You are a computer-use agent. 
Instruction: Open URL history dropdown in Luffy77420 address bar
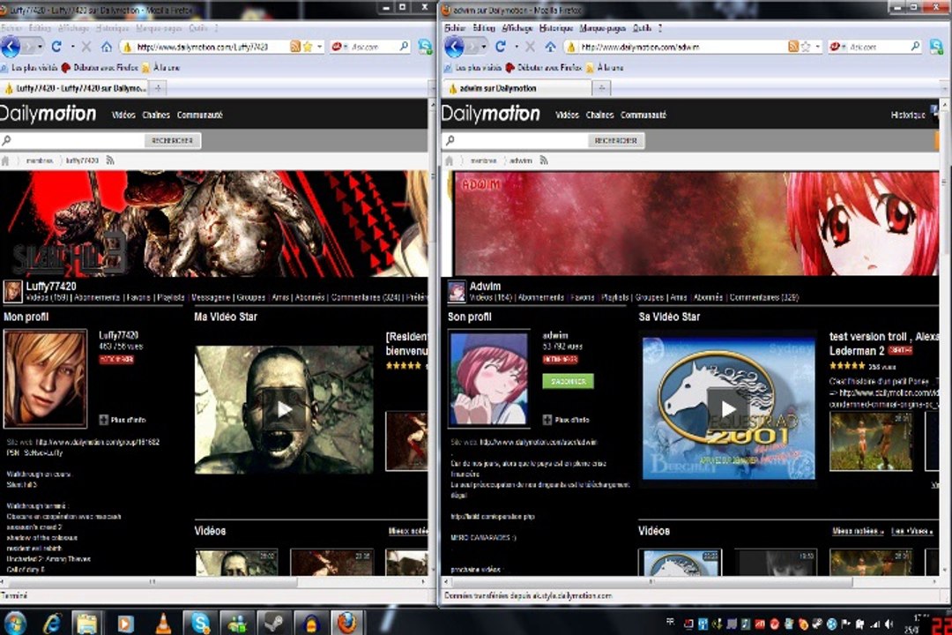pos(319,46)
